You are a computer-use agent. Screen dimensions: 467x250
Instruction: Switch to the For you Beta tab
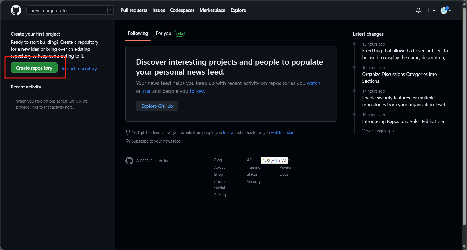170,33
